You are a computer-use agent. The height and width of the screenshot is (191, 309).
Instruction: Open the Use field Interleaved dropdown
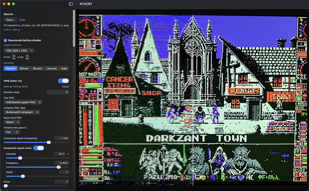click(x=23, y=102)
